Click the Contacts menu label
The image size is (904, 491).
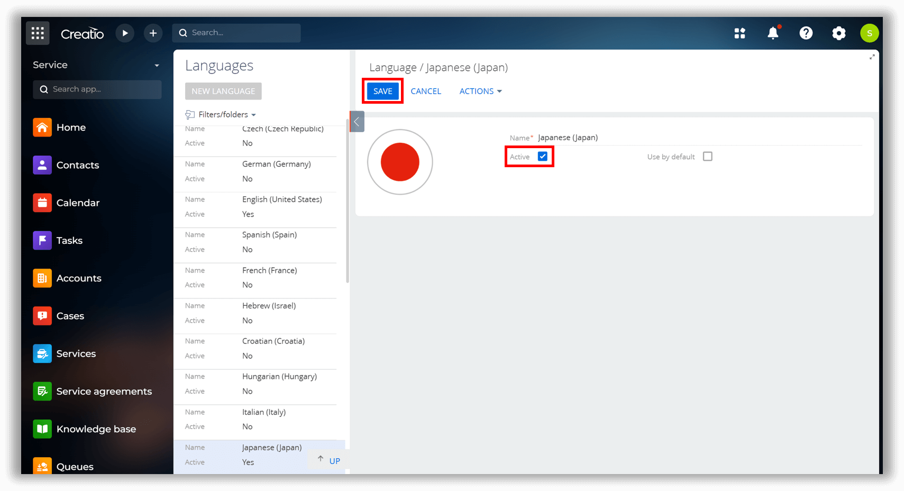point(78,165)
